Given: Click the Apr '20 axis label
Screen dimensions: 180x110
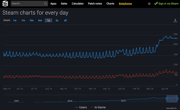Looking at the screenshot, I should point(165,89).
